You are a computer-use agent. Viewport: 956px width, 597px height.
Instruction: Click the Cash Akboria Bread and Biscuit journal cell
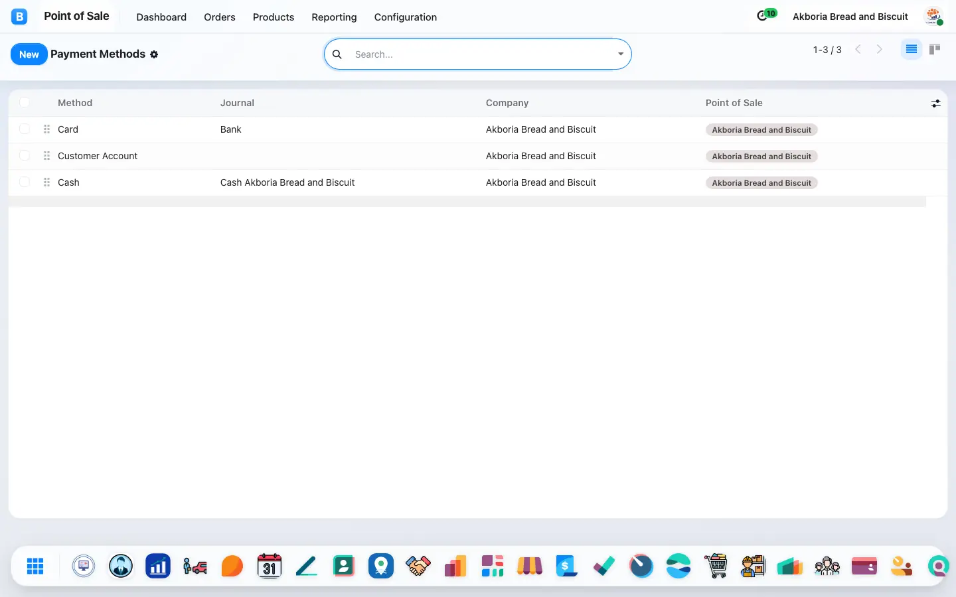point(287,182)
